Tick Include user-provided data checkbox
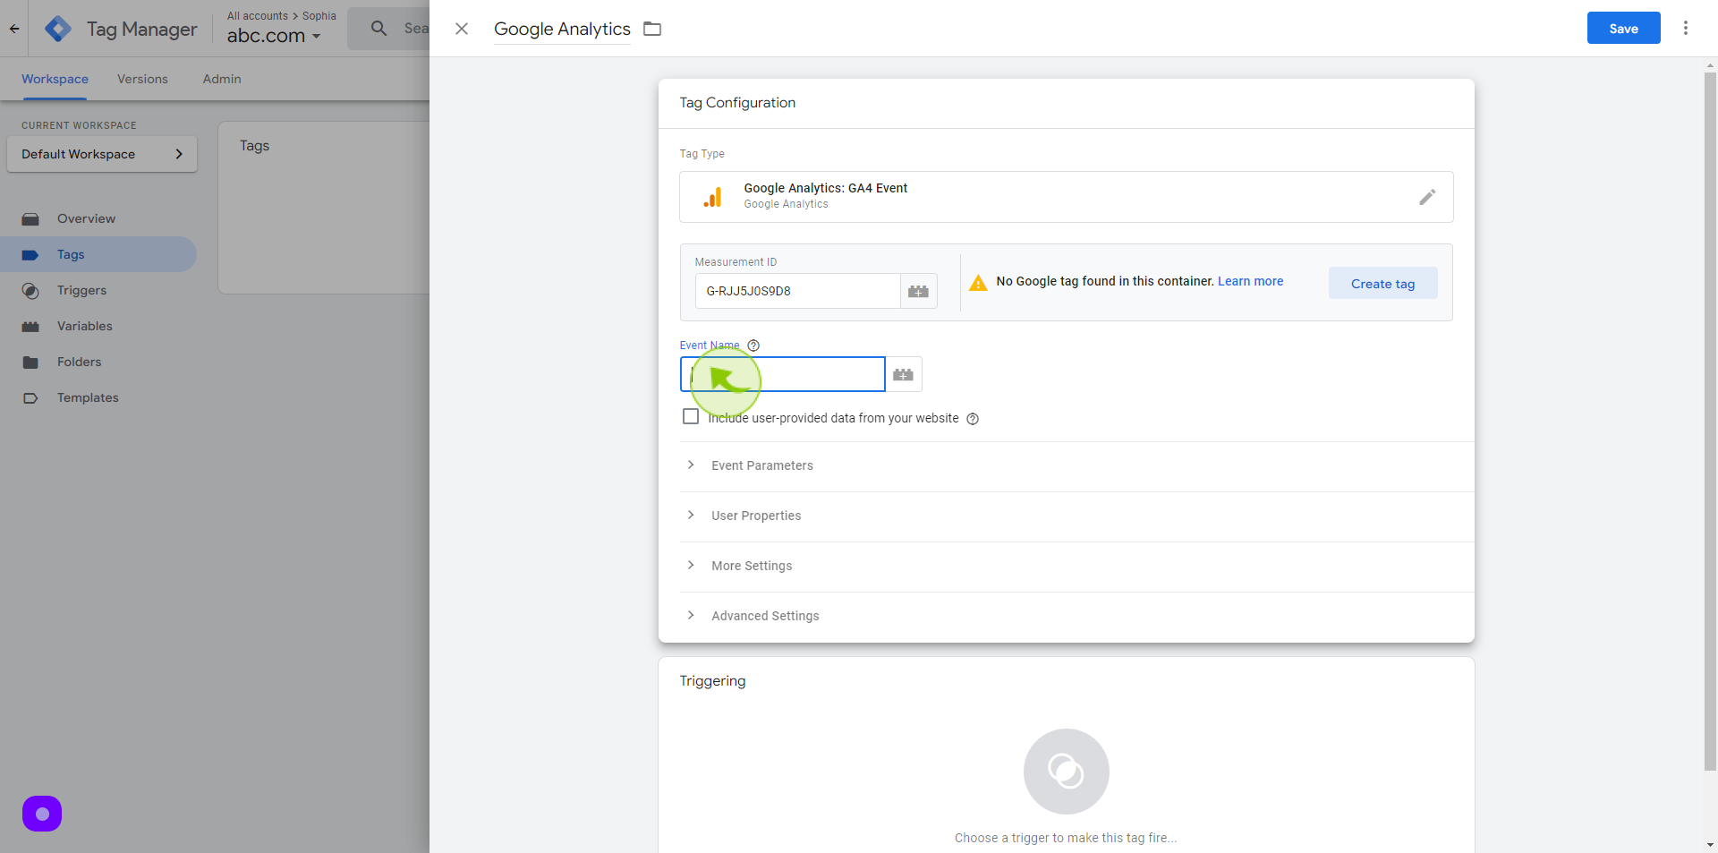The height and width of the screenshot is (853, 1718). pos(691,416)
